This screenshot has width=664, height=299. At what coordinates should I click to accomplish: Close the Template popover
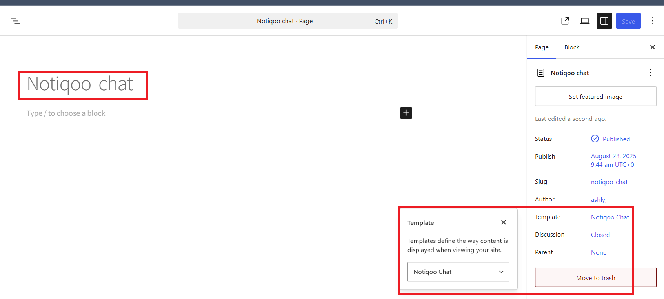(503, 222)
